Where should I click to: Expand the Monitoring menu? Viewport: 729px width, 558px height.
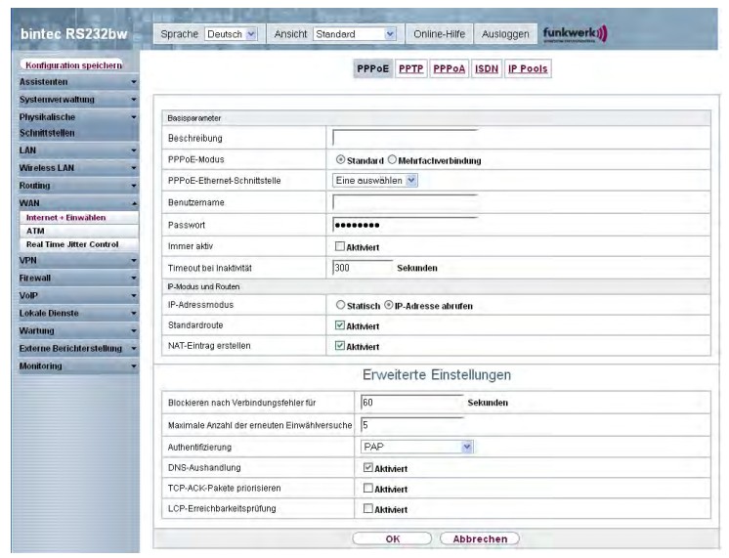tap(78, 366)
